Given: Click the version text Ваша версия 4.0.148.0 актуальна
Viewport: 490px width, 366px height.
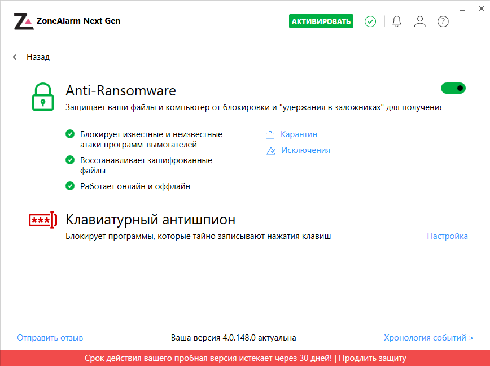Looking at the screenshot, I should click(x=234, y=338).
